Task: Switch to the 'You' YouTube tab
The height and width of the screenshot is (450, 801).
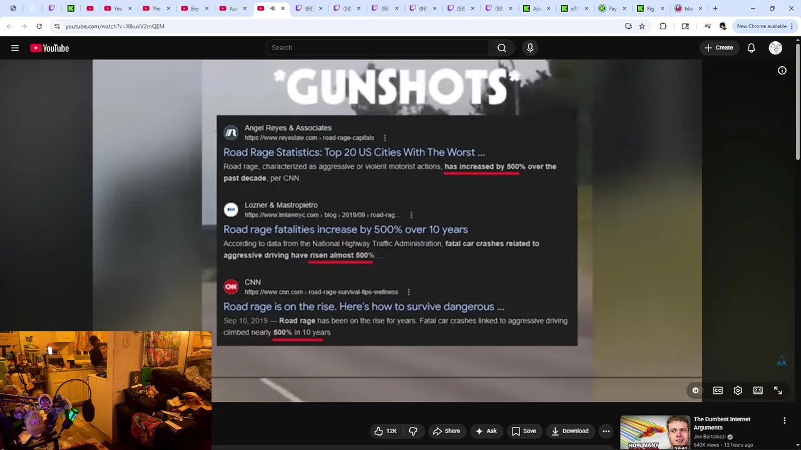Action: pos(118,9)
